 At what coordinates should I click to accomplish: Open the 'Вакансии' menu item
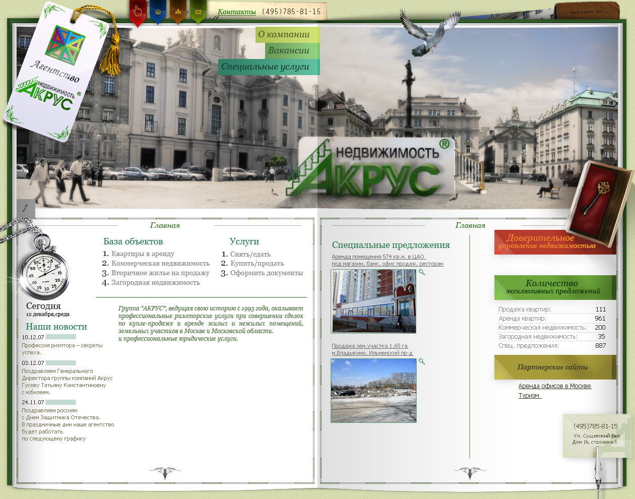pos(289,50)
